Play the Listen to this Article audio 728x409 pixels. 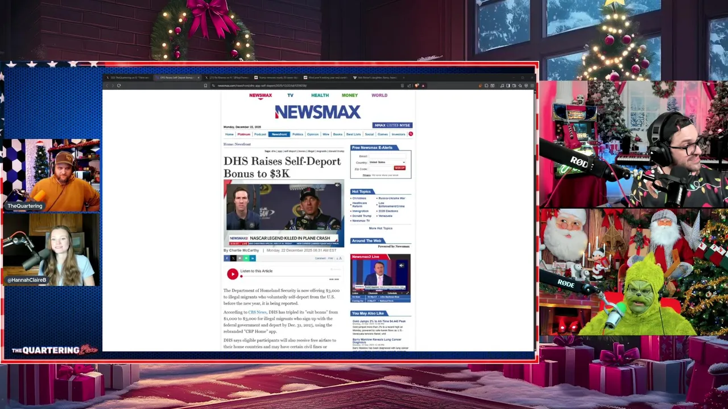tap(233, 274)
